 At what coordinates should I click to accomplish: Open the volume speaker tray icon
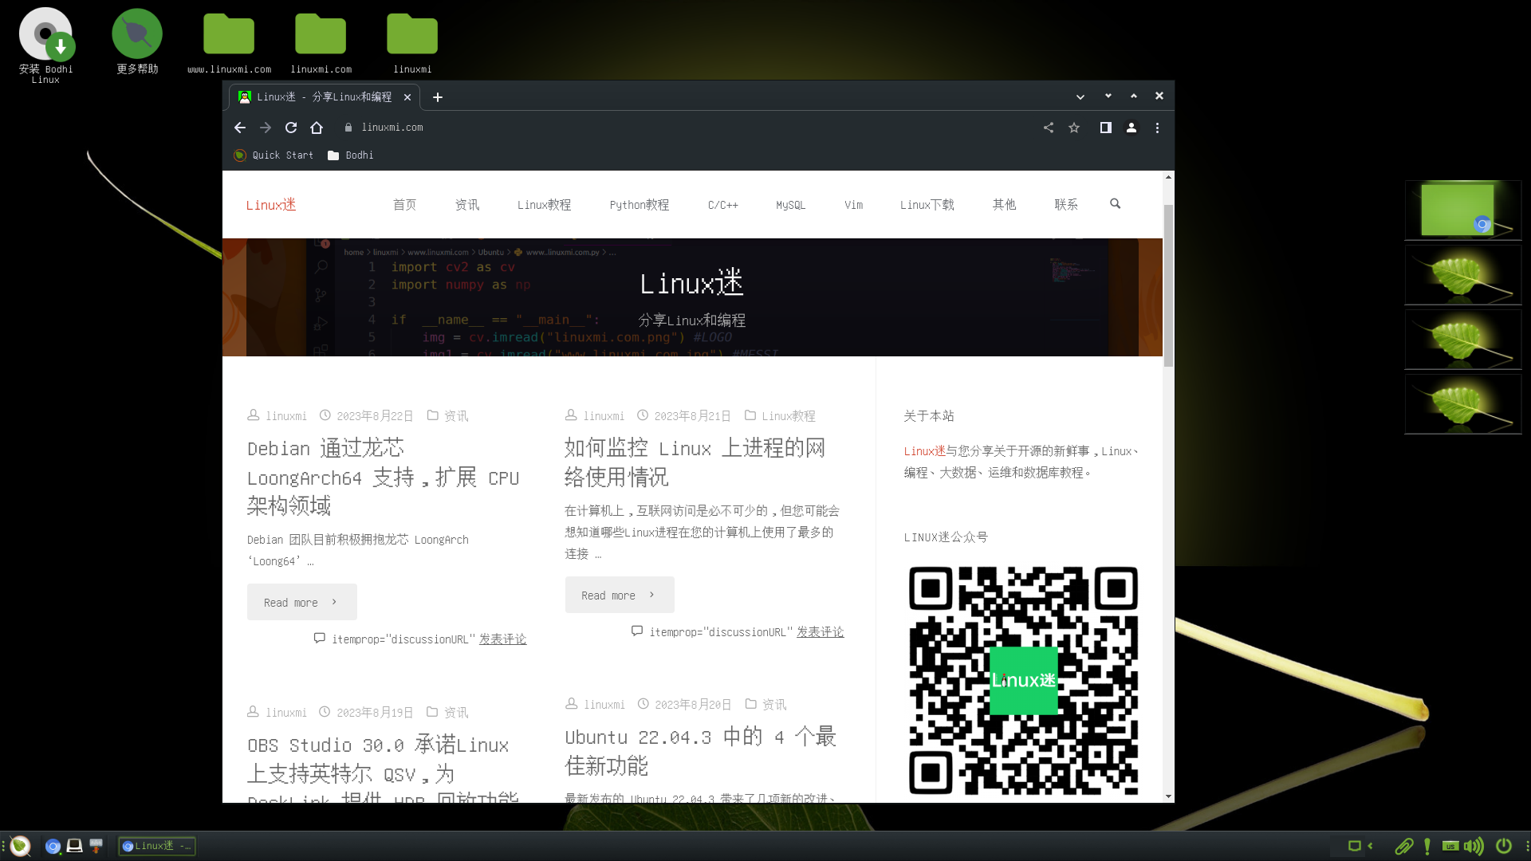1474,846
